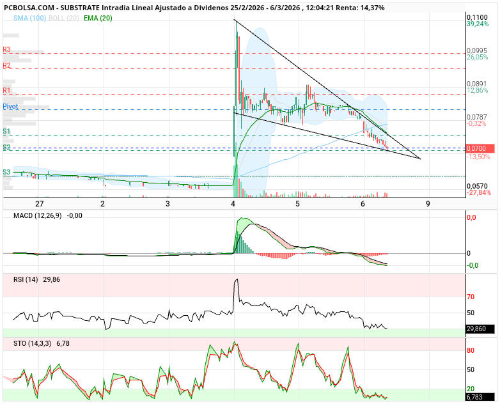Click the blue Pivot level label
The width and height of the screenshot is (500, 404).
click(x=10, y=107)
